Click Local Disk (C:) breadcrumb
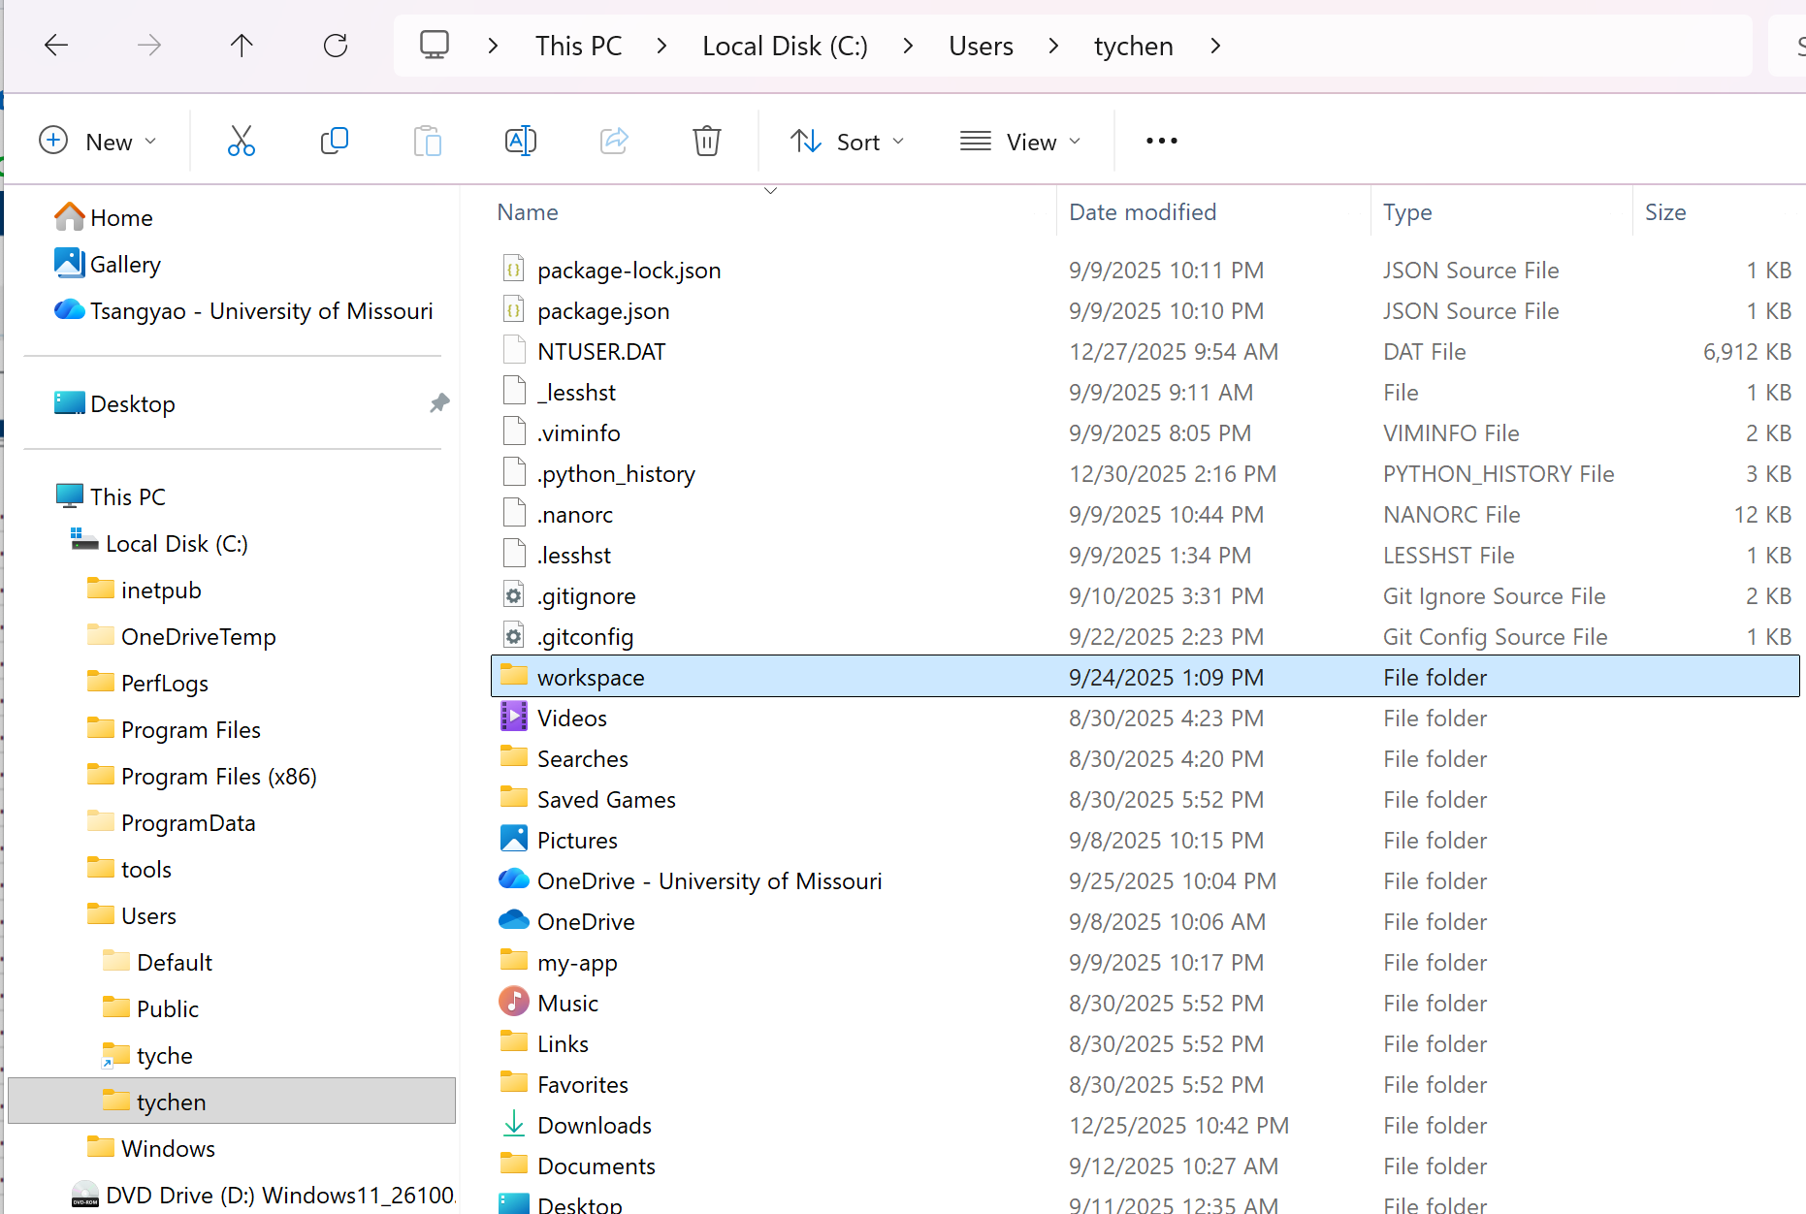This screenshot has height=1214, width=1806. tap(785, 46)
